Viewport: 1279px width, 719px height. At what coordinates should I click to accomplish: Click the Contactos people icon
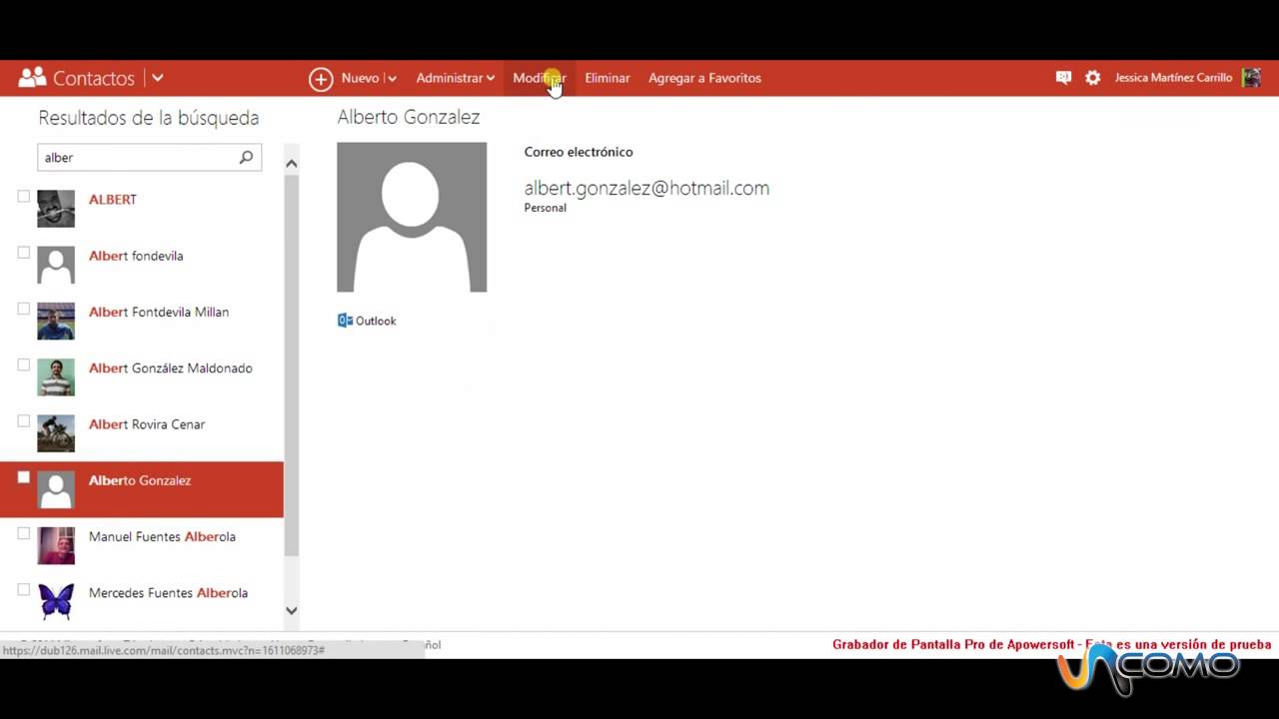tap(31, 77)
